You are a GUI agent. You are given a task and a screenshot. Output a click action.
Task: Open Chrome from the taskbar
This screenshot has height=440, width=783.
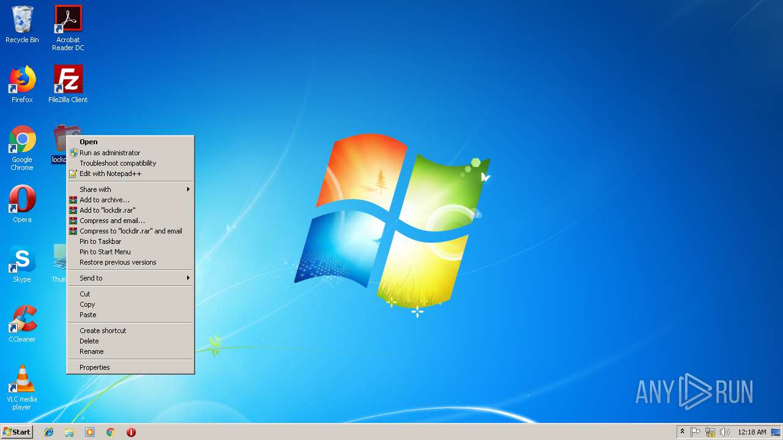click(x=111, y=432)
